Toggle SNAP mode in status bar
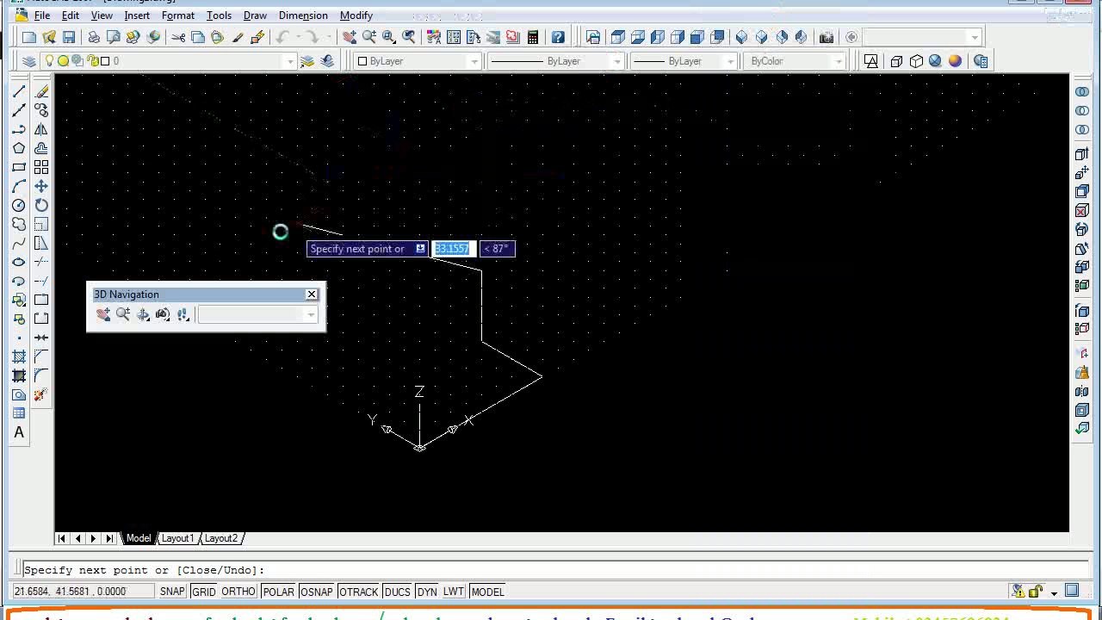 (x=172, y=592)
